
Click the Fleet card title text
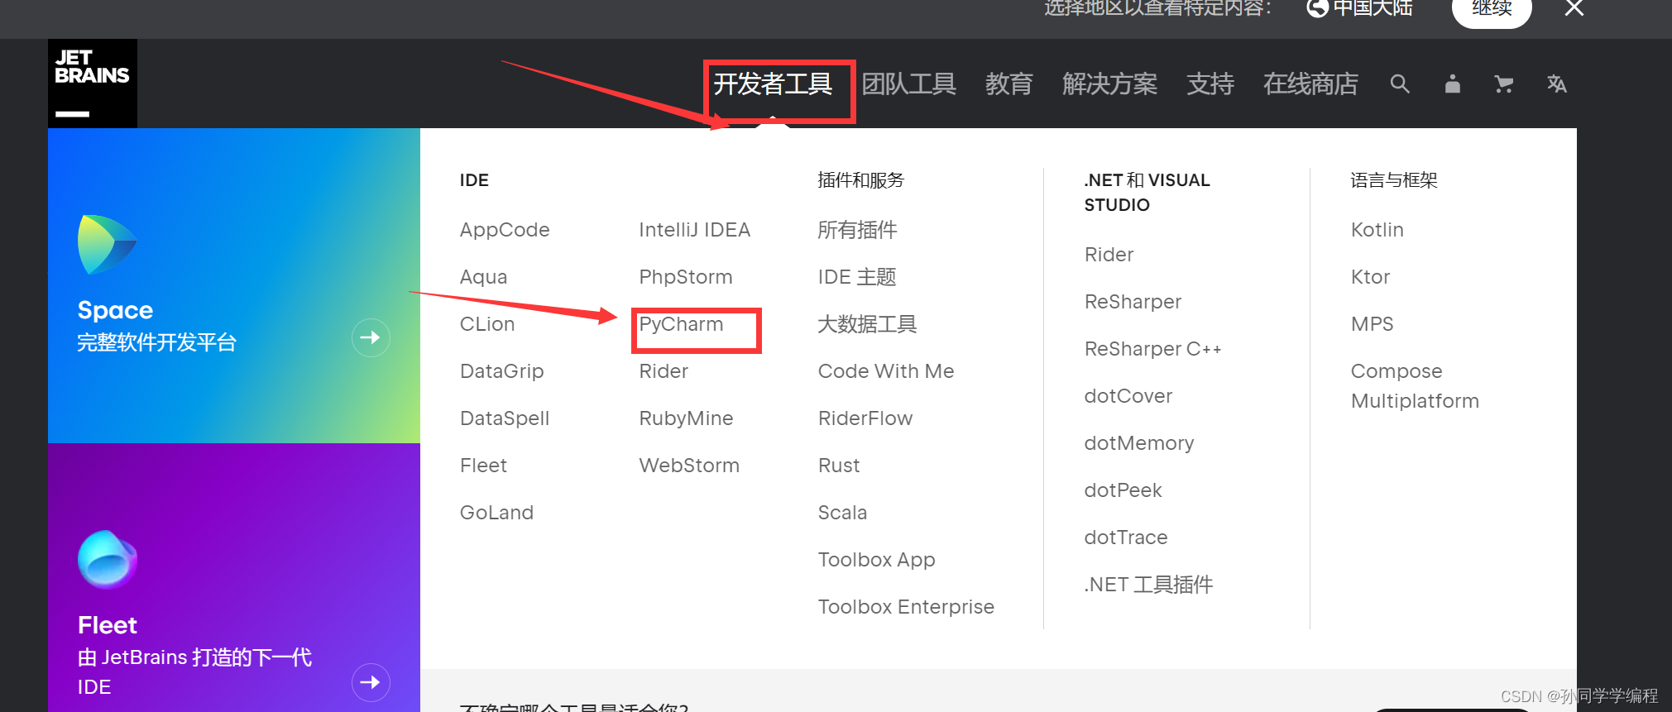(x=108, y=625)
